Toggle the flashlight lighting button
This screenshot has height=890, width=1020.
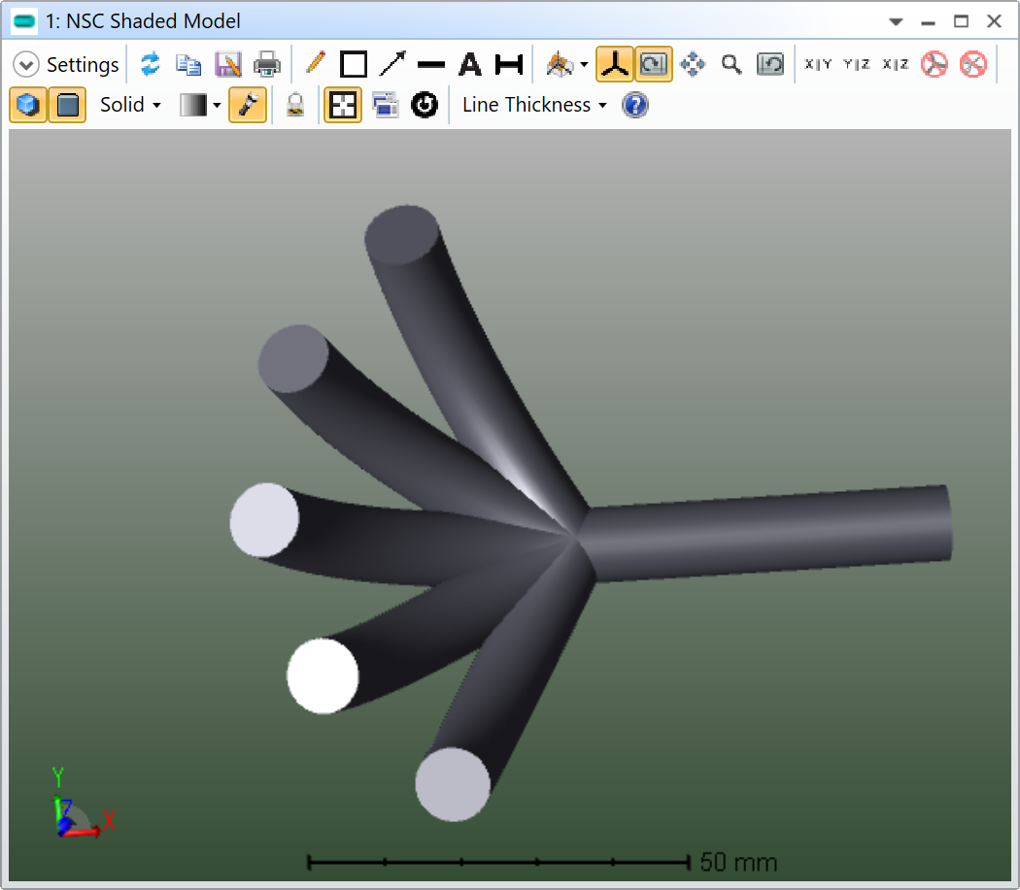tap(248, 105)
